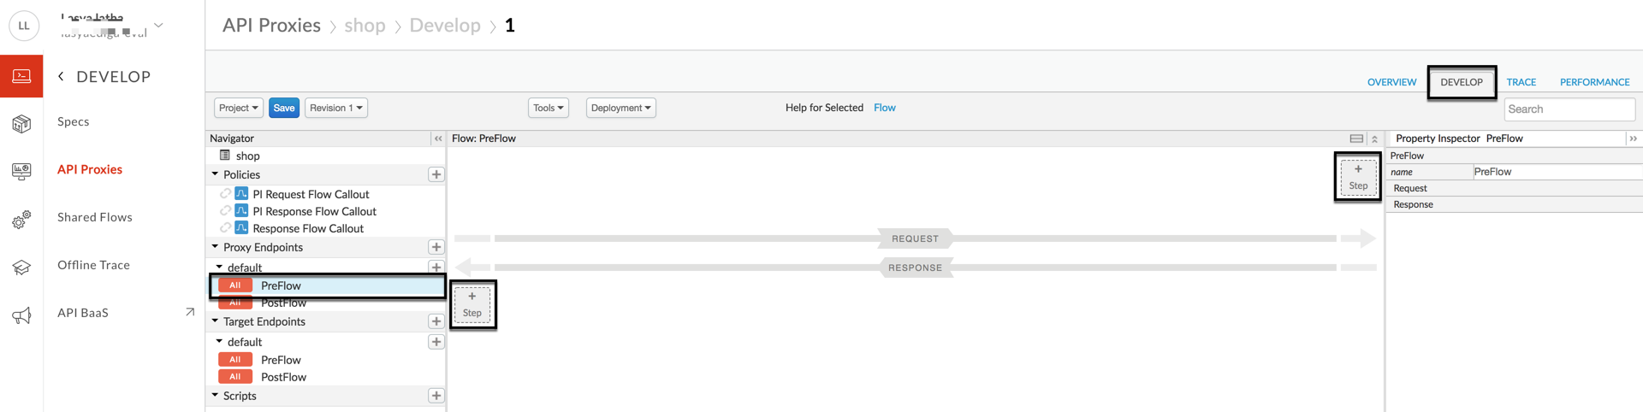This screenshot has width=1643, height=412.
Task: Click the switch view icon in the Flow header
Action: pos(1356,138)
